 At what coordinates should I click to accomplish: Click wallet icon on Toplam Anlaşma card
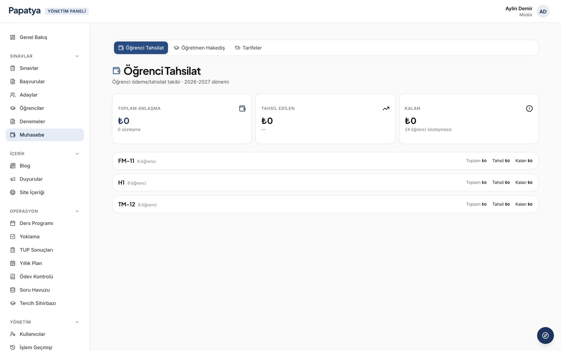(242, 109)
